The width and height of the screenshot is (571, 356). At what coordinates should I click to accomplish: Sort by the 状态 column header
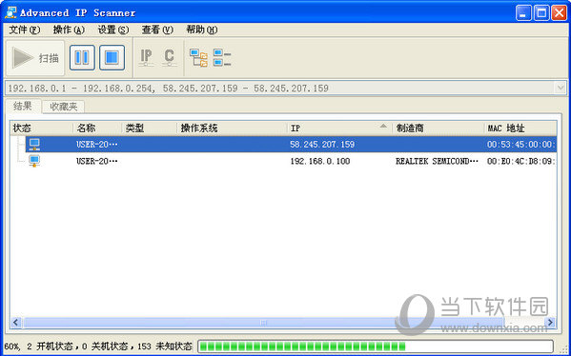[42, 128]
